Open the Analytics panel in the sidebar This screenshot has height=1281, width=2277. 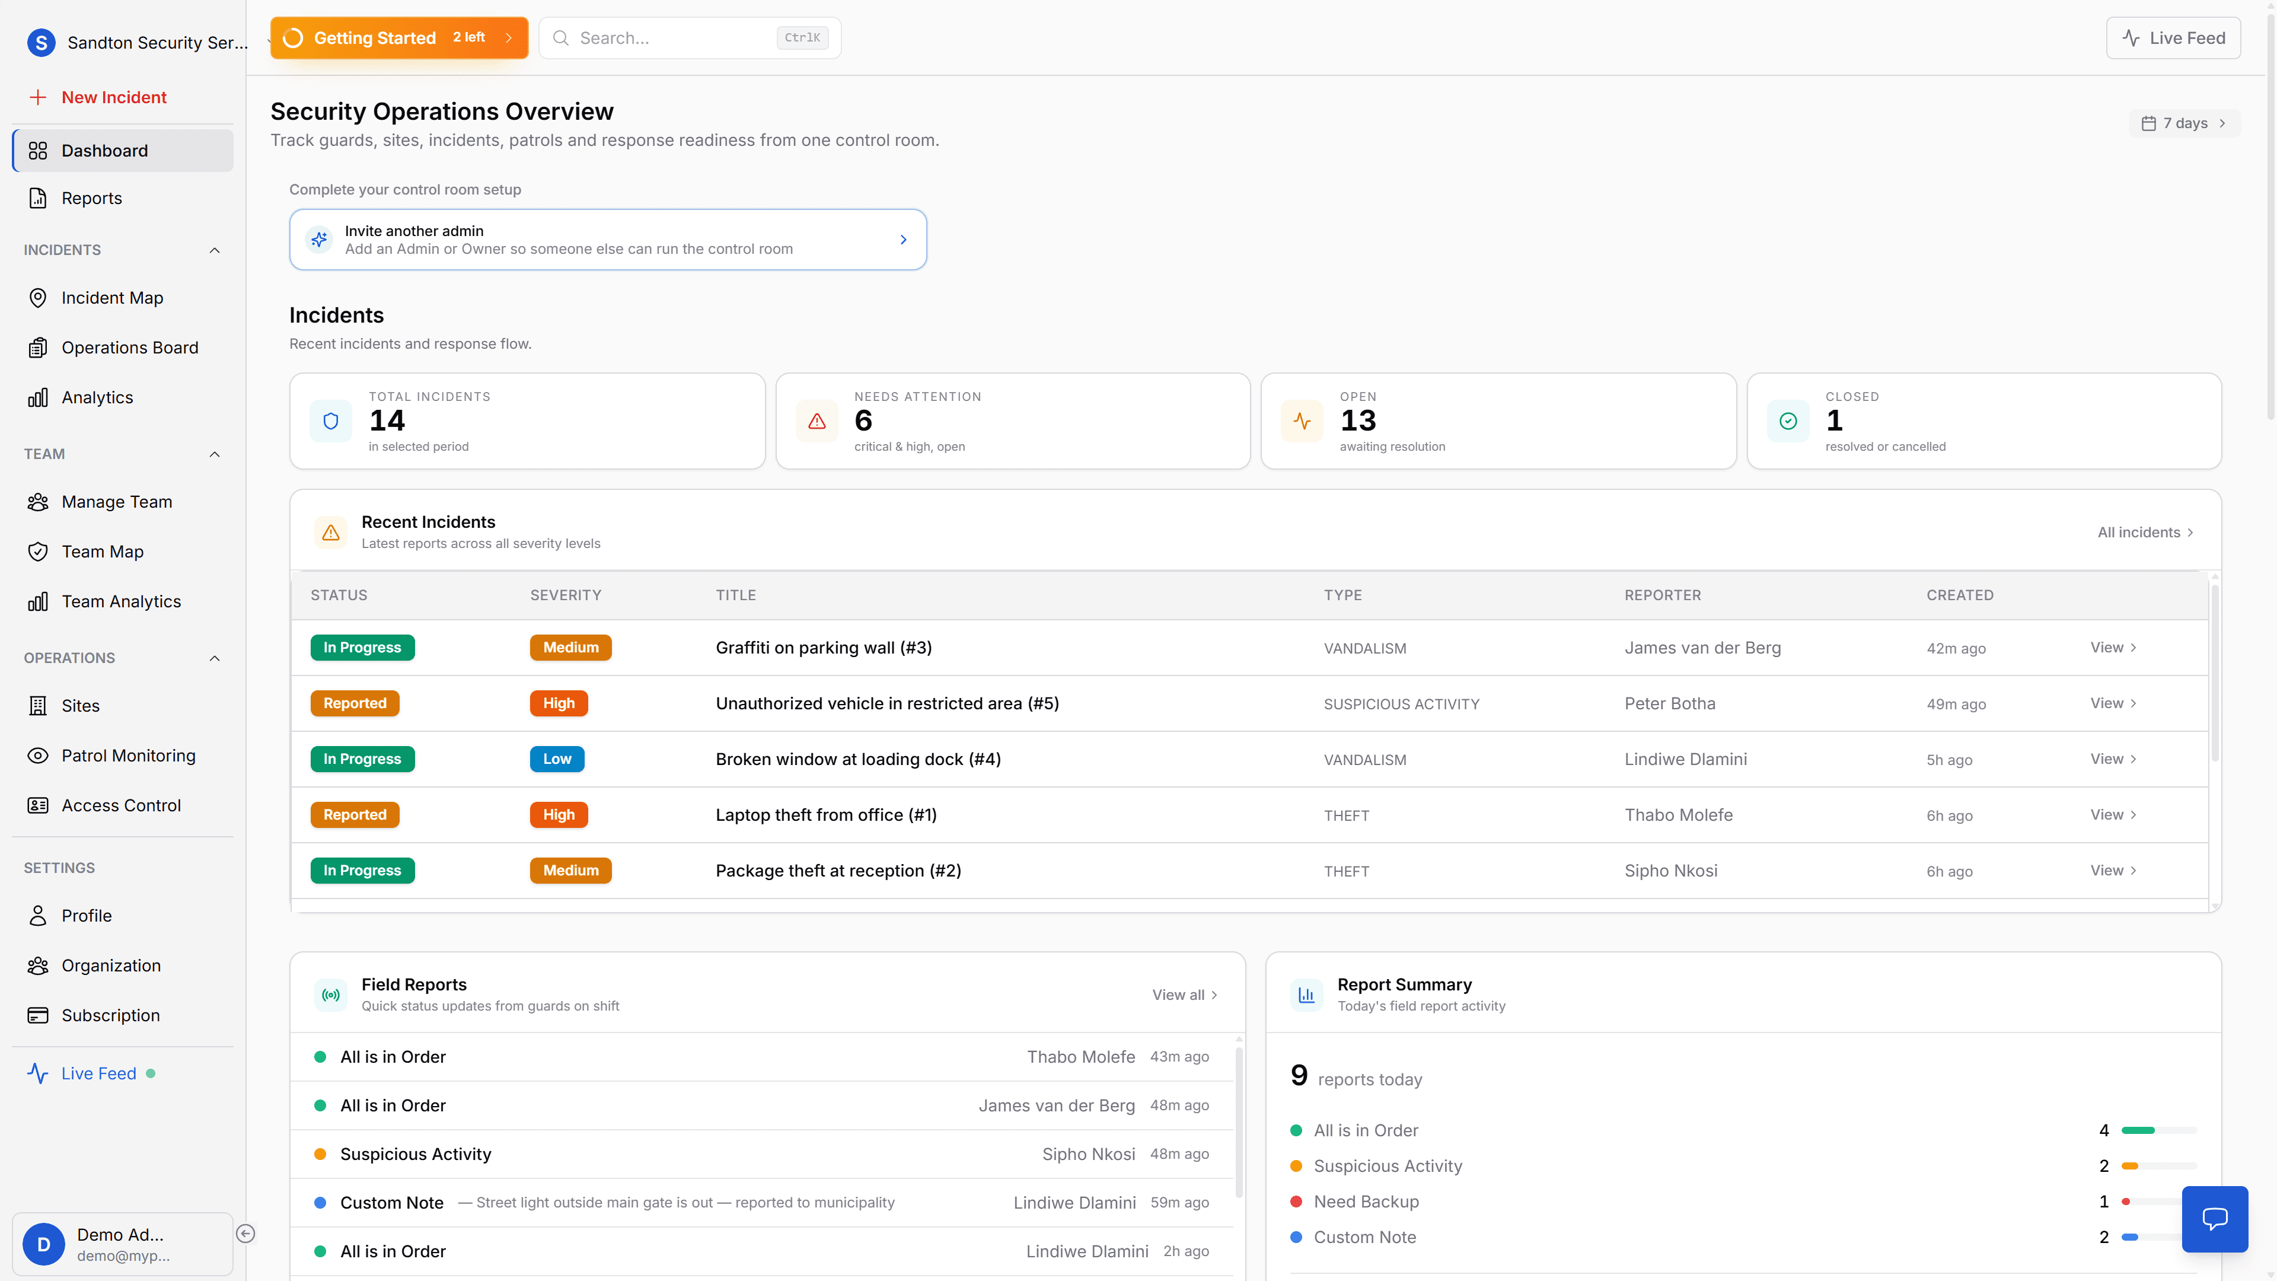pos(97,397)
